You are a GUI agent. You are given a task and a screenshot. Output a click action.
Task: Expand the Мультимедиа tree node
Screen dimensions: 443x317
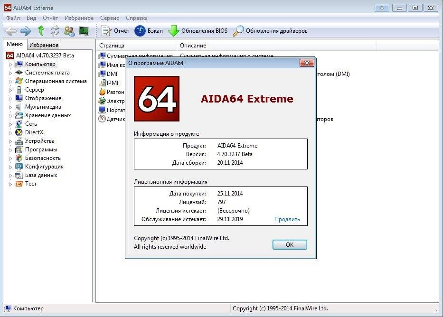(10, 107)
